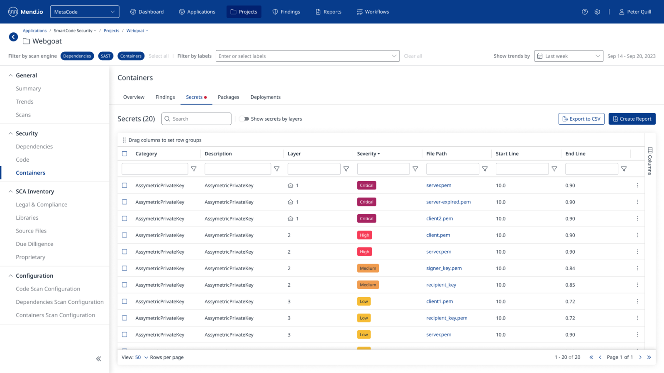
Task: Click the row-group drag handle icon
Action: pyautogui.click(x=124, y=140)
